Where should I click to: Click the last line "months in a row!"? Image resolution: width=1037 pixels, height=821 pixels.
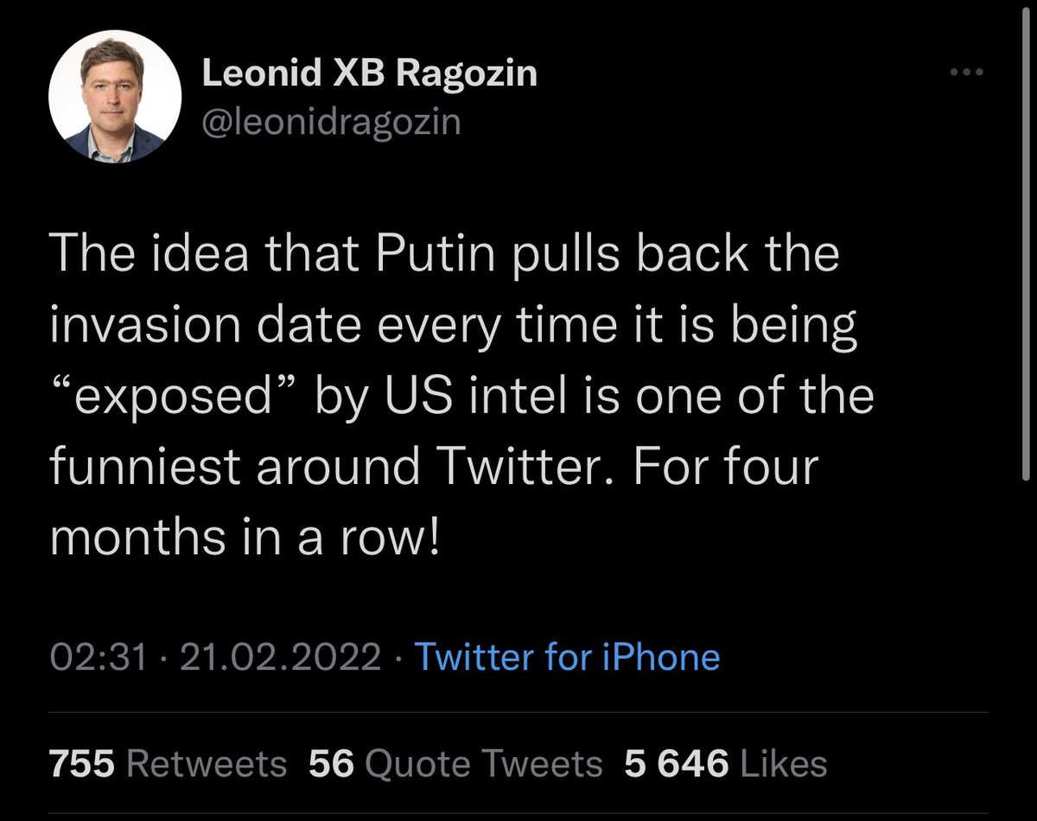click(x=245, y=538)
